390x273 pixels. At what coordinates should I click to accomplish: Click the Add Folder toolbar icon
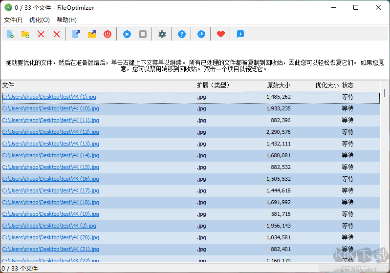tap(25, 34)
